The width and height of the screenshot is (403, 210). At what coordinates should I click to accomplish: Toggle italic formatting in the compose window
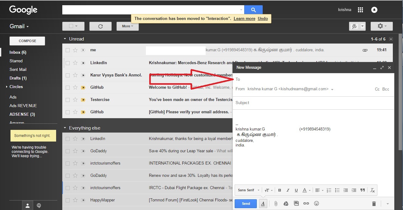288,190
